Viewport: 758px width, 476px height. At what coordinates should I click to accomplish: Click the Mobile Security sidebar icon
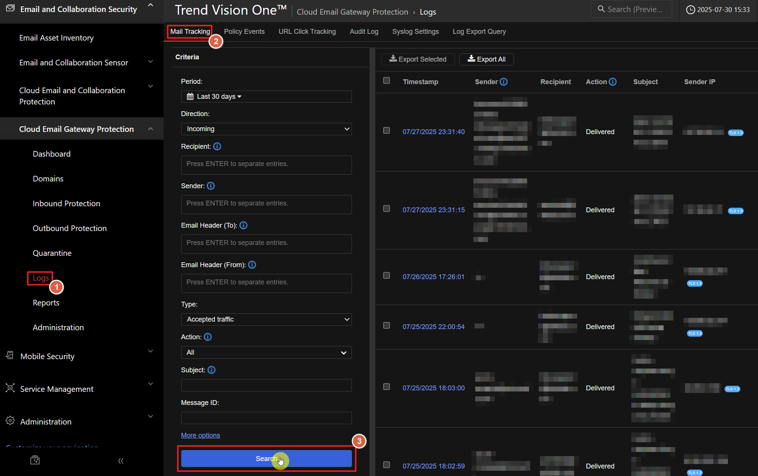(x=10, y=356)
